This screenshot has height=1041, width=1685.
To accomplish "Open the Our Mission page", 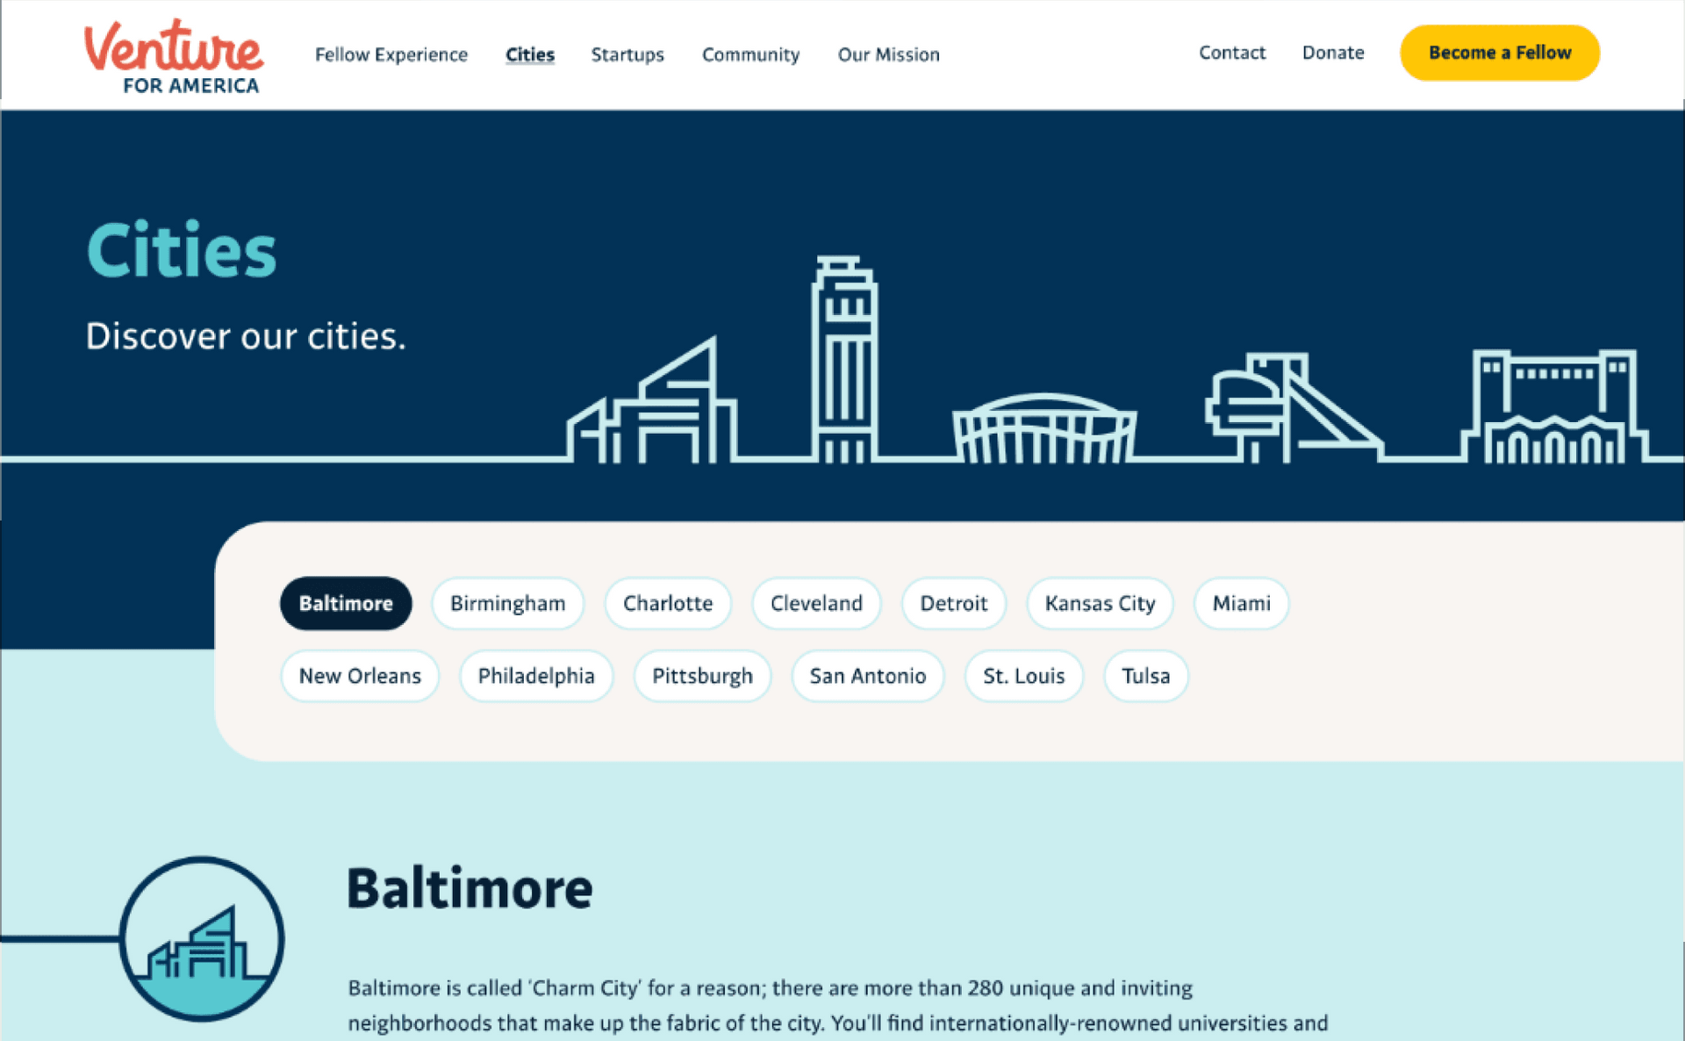I will click(x=888, y=54).
